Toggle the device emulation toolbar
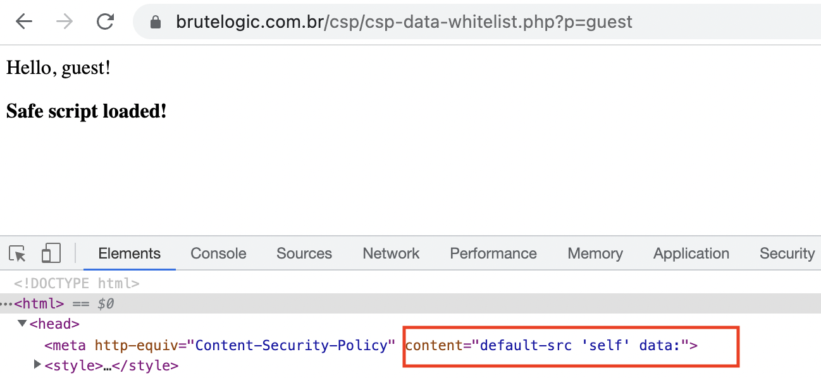 click(51, 253)
